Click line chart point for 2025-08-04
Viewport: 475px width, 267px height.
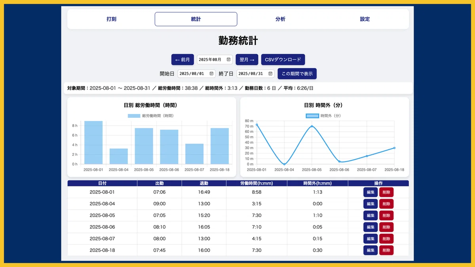click(284, 164)
